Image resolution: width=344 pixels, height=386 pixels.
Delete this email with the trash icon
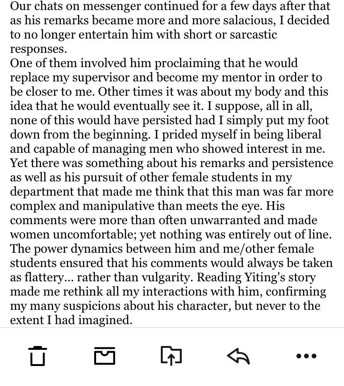(38, 356)
